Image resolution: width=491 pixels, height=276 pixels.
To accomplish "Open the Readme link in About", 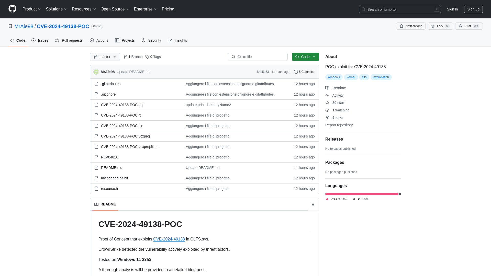I will (336, 88).
